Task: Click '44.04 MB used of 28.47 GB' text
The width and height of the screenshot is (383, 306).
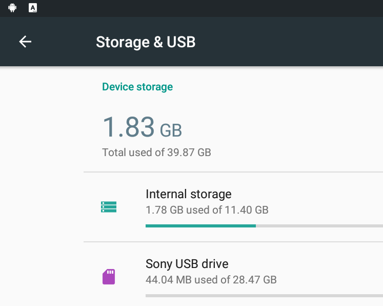Action: [x=211, y=280]
